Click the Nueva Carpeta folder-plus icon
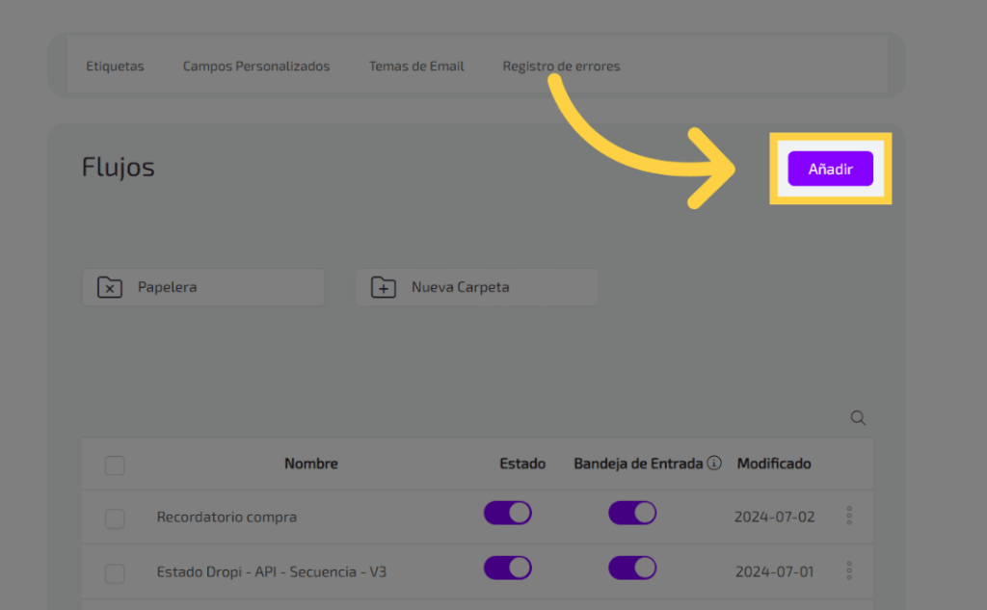Image resolution: width=987 pixels, height=610 pixels. [384, 287]
